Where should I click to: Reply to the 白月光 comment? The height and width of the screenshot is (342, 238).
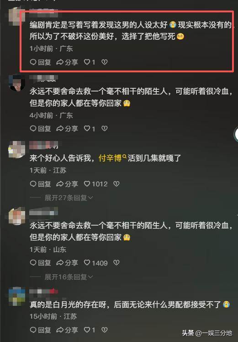coord(40,330)
